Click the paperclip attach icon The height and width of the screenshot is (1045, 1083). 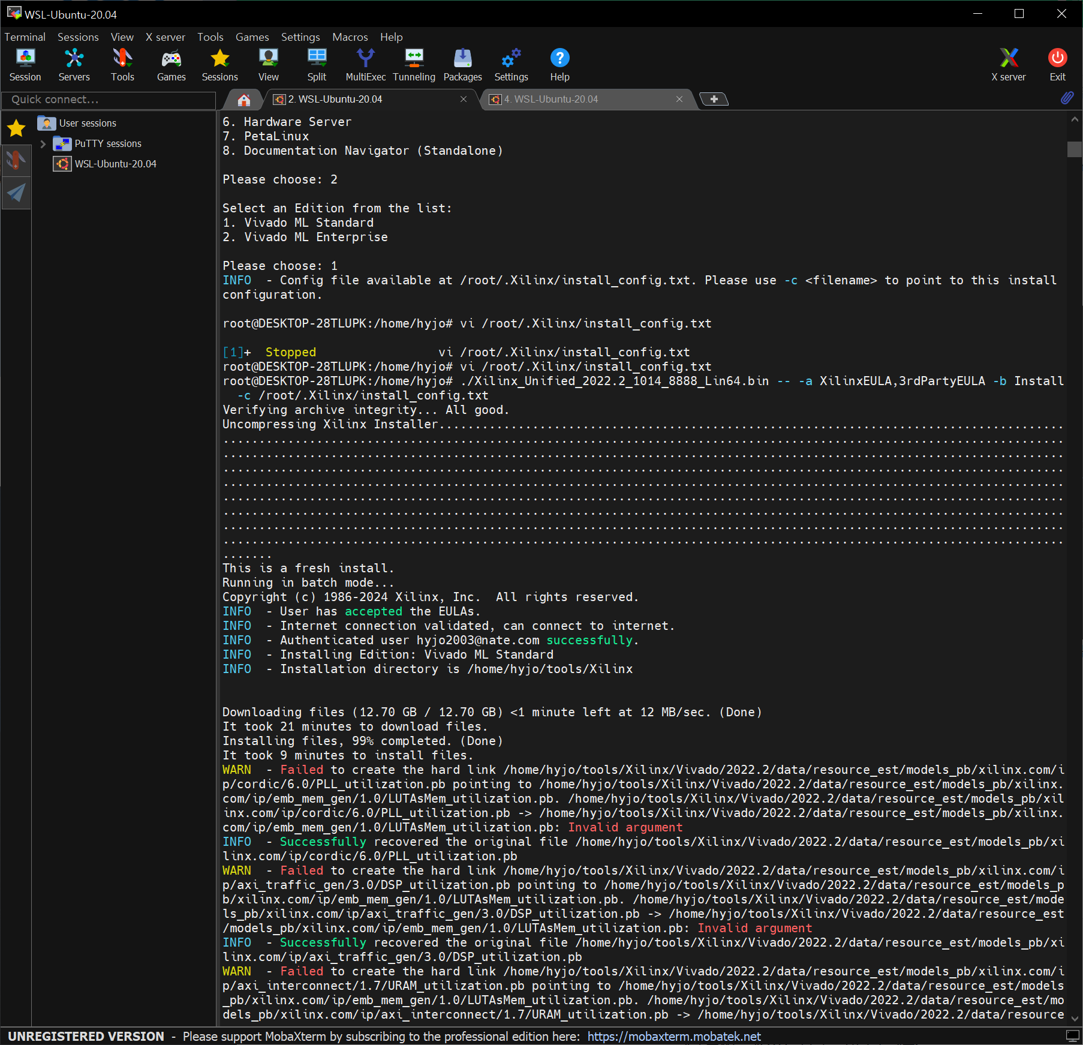click(1067, 98)
